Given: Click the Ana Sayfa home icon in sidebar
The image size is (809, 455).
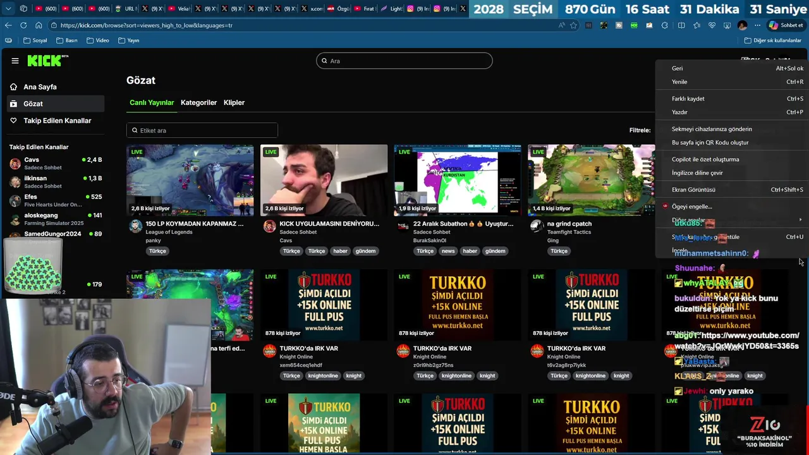Looking at the screenshot, I should pyautogui.click(x=13, y=87).
